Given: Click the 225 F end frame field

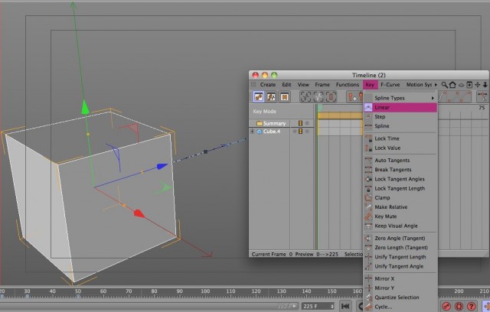Looking at the screenshot, I should (318, 306).
